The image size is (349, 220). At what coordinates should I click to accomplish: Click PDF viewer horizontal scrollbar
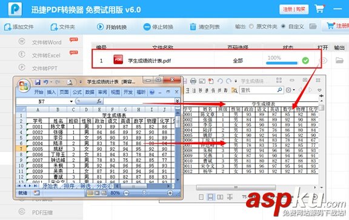(236, 187)
